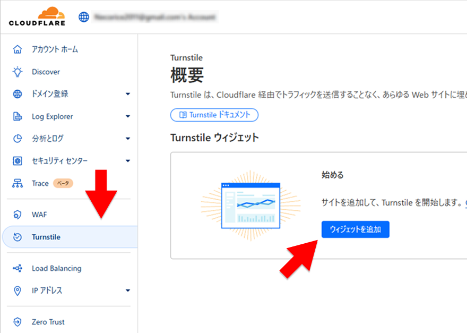Switch to the WAF menu entry
467x333 pixels.
[40, 214]
